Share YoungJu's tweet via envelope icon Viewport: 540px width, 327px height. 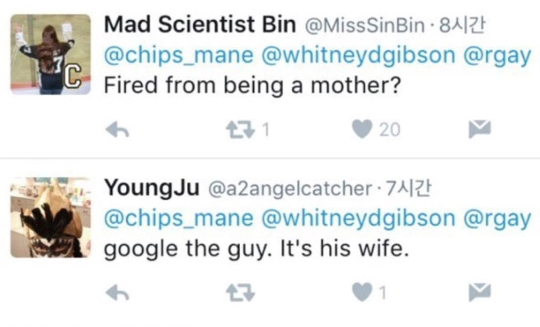tap(479, 292)
